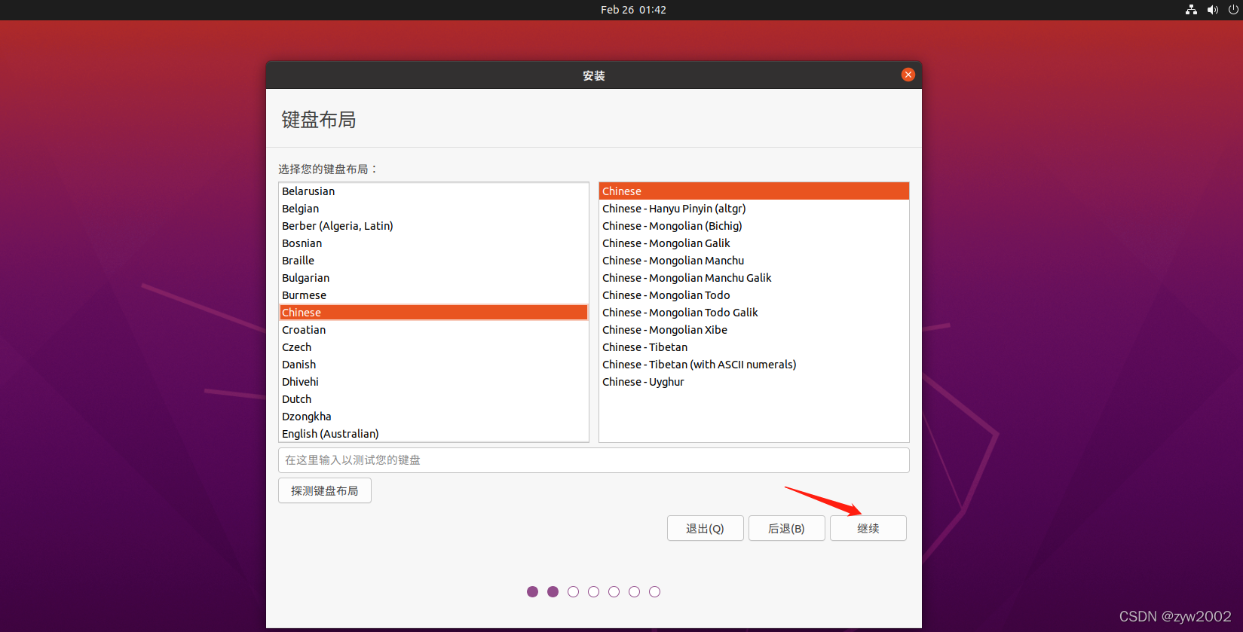Select Chinese - Mongolian Galik variant
The width and height of the screenshot is (1243, 632).
pos(754,243)
